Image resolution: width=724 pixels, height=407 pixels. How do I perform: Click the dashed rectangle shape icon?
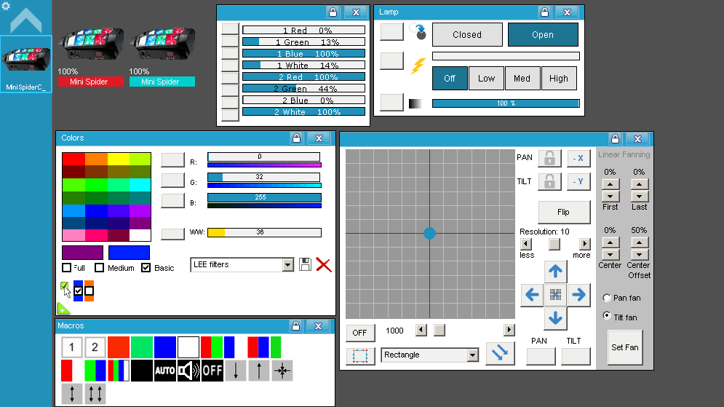[x=360, y=356]
